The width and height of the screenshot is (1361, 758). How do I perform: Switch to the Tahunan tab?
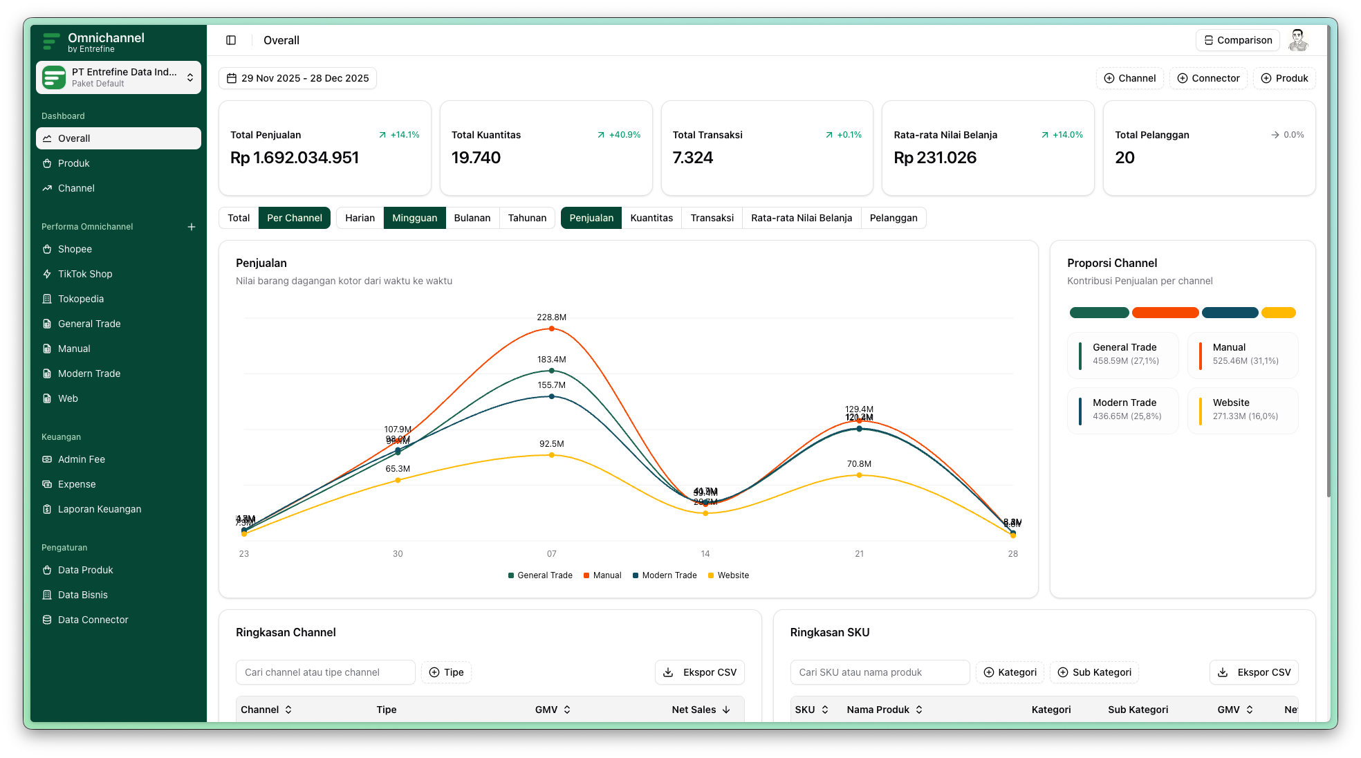[526, 218]
